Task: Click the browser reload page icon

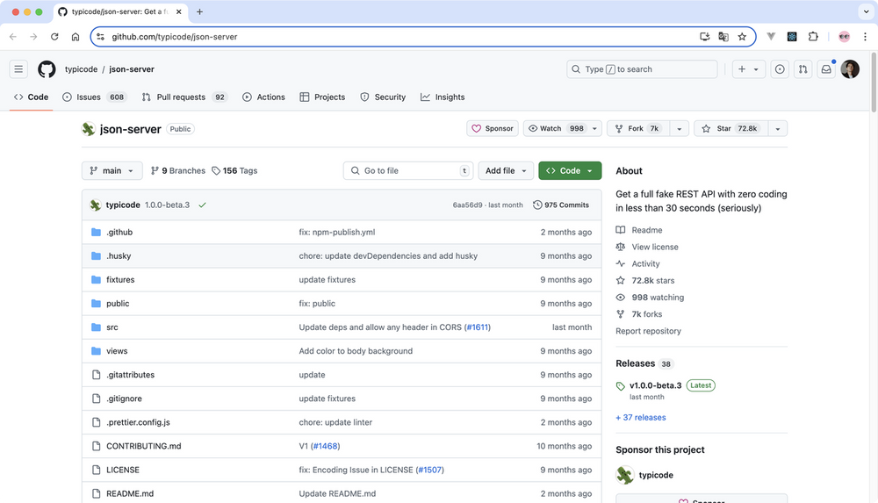Action: pyautogui.click(x=54, y=37)
